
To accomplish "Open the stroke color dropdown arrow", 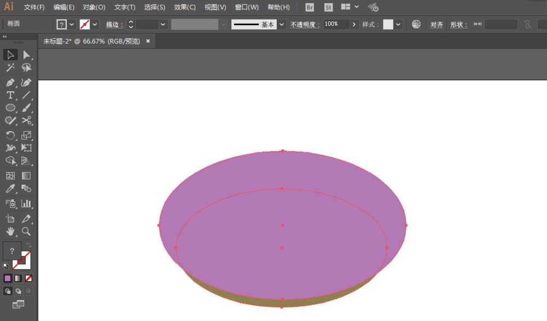I will [x=95, y=25].
